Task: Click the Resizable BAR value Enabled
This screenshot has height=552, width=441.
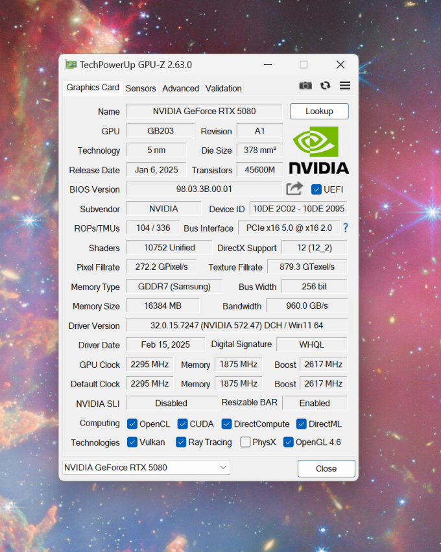Action: [x=315, y=403]
